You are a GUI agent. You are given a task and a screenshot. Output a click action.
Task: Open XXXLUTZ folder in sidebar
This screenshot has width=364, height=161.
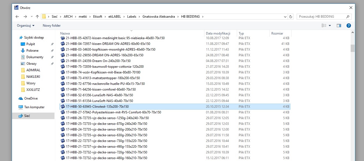[x=33, y=90]
